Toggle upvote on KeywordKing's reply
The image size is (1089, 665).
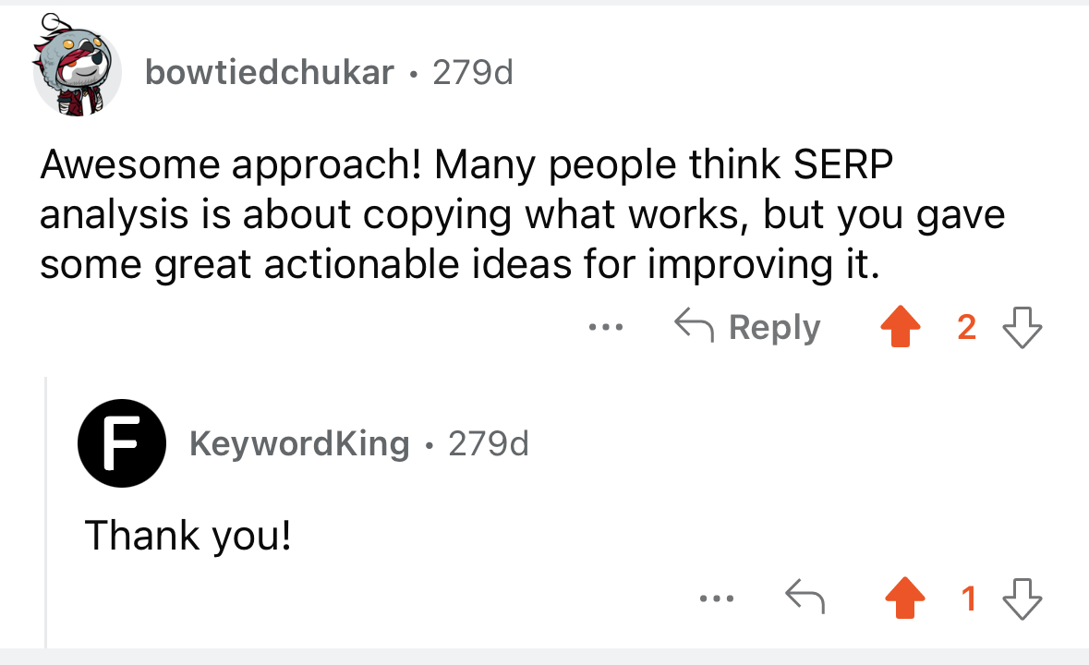(905, 598)
